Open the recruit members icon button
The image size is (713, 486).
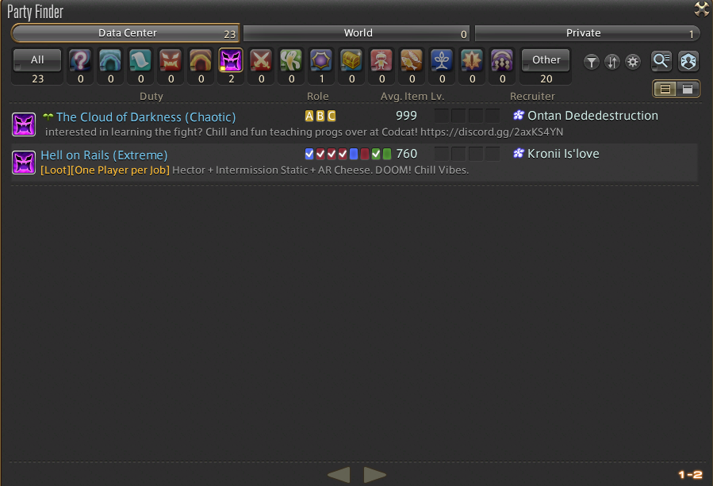pyautogui.click(x=688, y=61)
